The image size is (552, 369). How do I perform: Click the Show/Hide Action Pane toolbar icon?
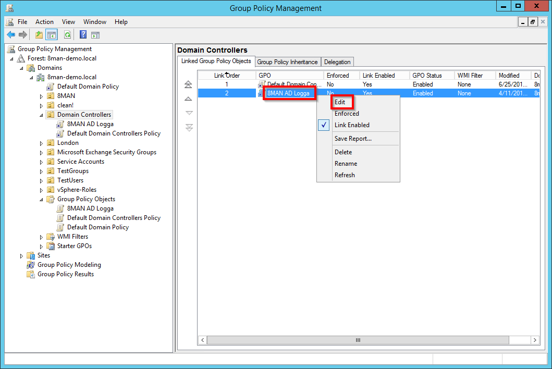click(x=95, y=35)
